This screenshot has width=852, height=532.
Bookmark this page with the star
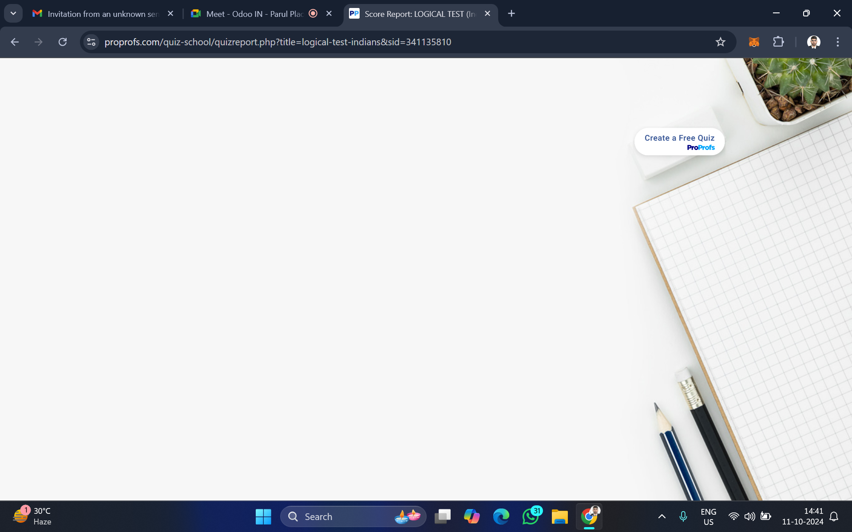pos(720,42)
